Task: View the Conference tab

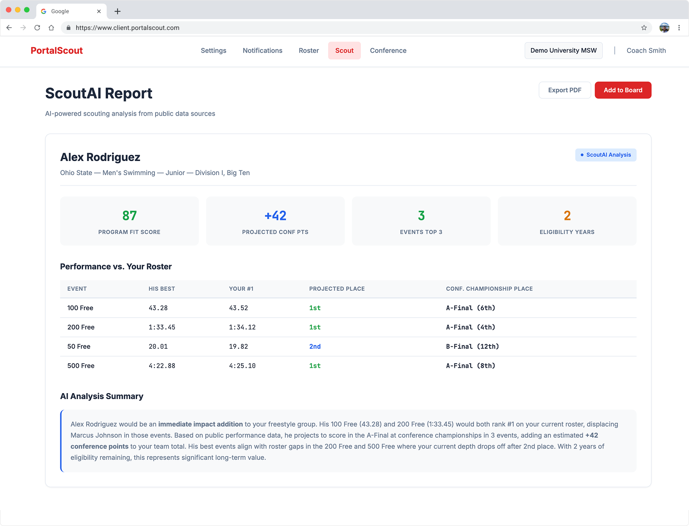Action: (388, 50)
